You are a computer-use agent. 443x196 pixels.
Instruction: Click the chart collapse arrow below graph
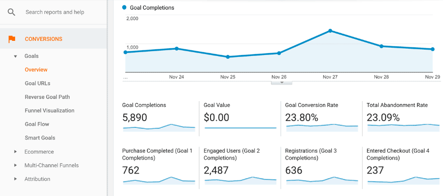tap(282, 83)
